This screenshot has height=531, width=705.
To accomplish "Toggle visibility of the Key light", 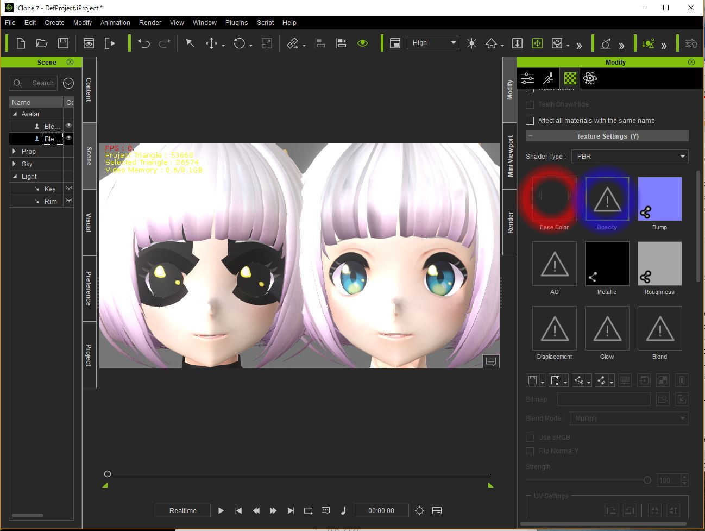I will (x=68, y=188).
